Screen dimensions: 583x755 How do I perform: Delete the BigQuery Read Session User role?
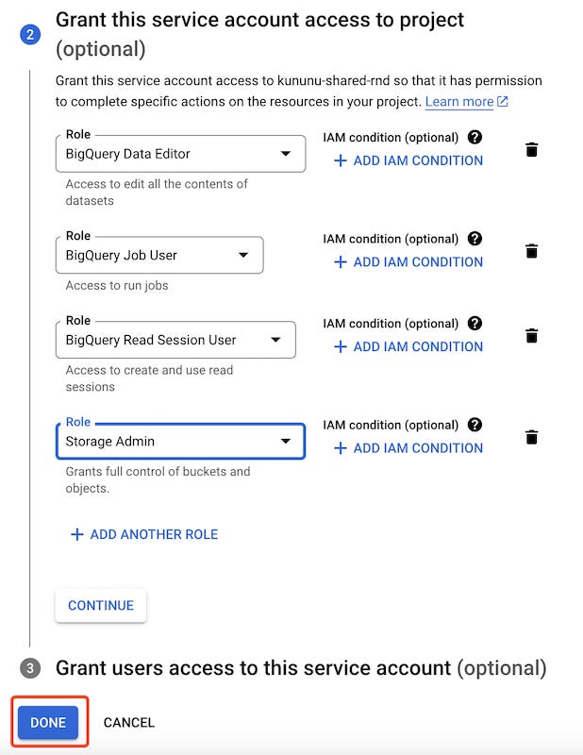(531, 333)
